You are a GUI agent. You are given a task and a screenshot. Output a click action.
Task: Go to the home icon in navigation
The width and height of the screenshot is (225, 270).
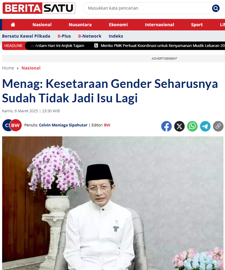click(13, 25)
